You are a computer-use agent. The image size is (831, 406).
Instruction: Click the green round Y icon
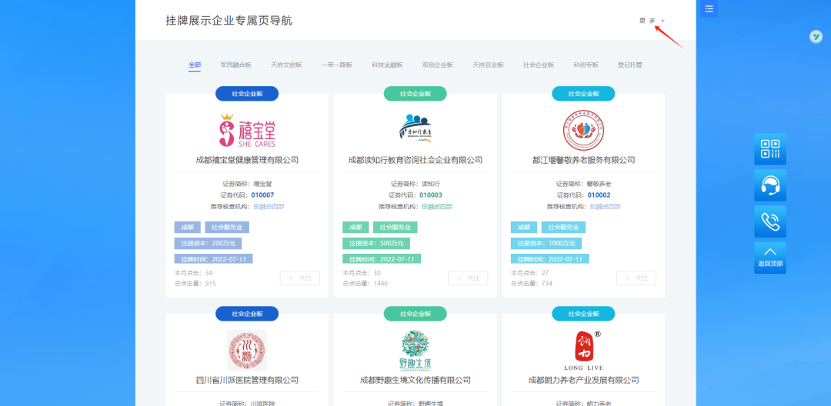[816, 36]
